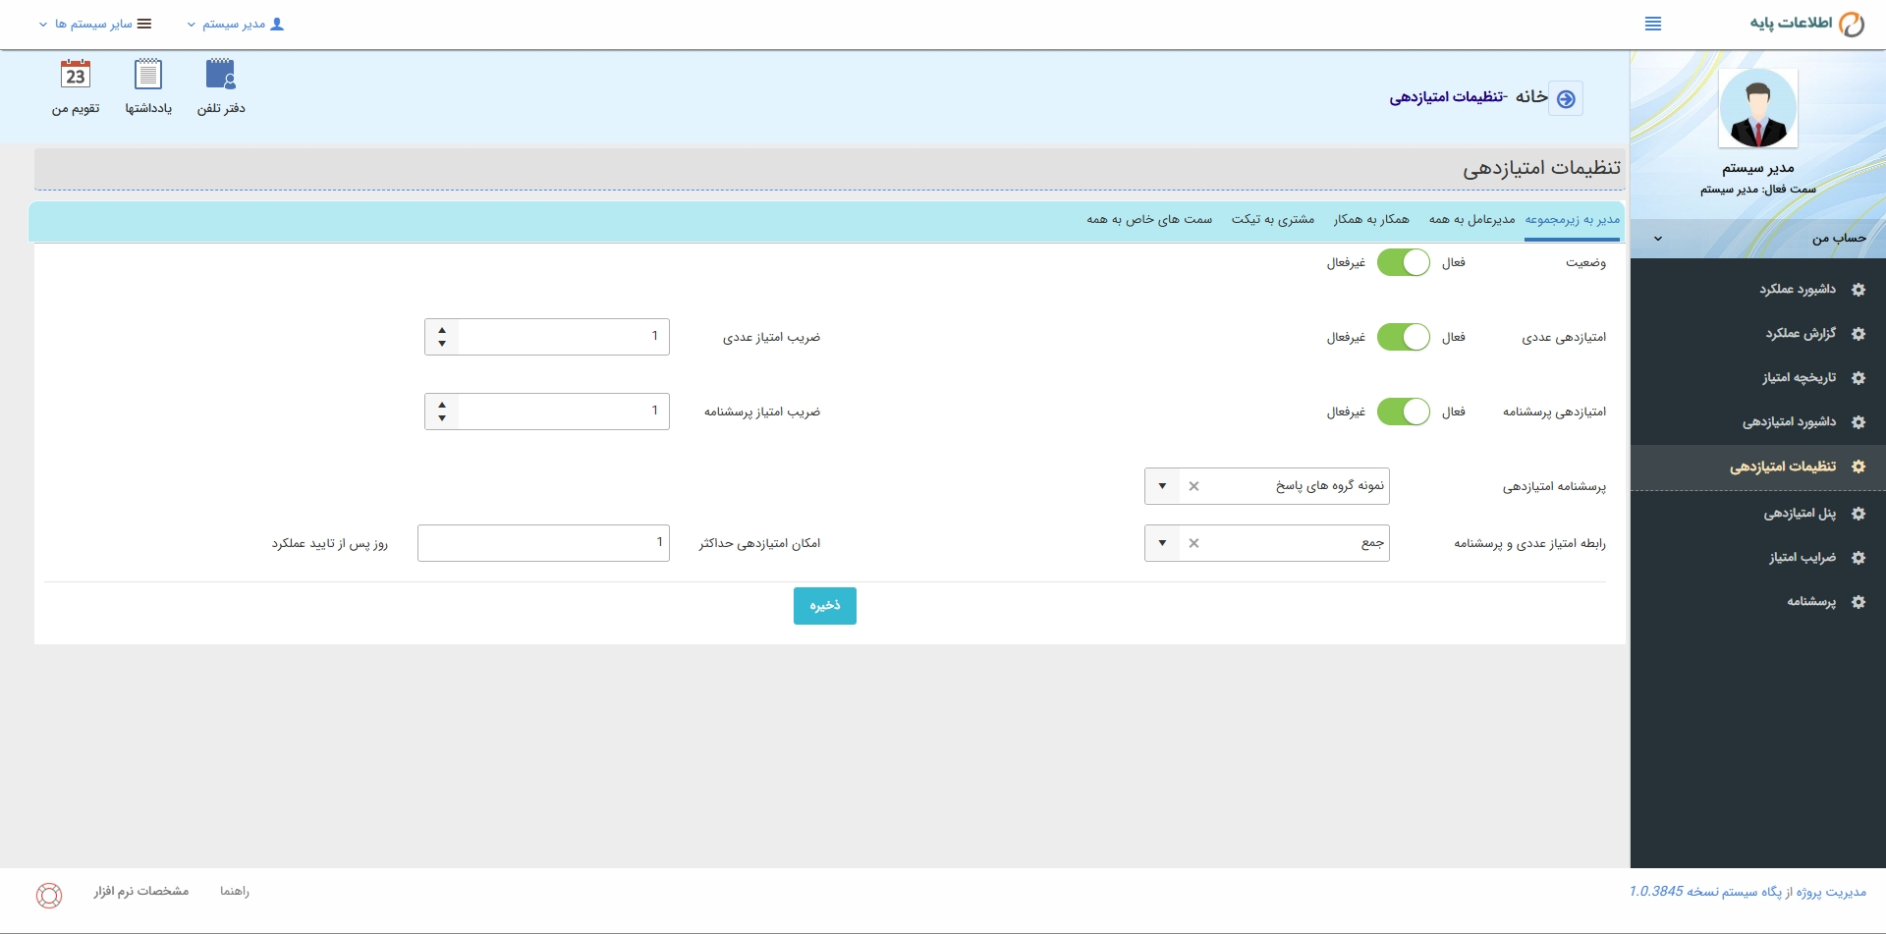This screenshot has height=934, width=1886.
Task: Click the list icon beside سایر سیستم ها
Action: [x=144, y=24]
